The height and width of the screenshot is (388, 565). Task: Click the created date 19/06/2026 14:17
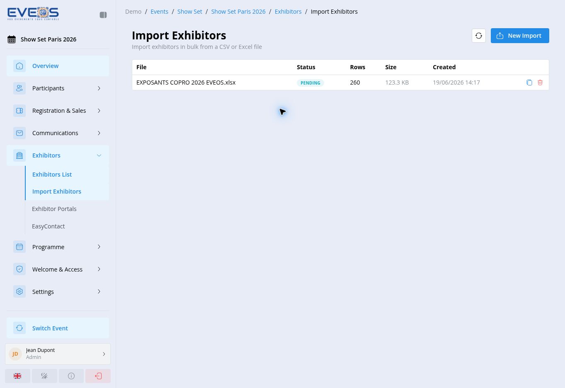pyautogui.click(x=456, y=82)
